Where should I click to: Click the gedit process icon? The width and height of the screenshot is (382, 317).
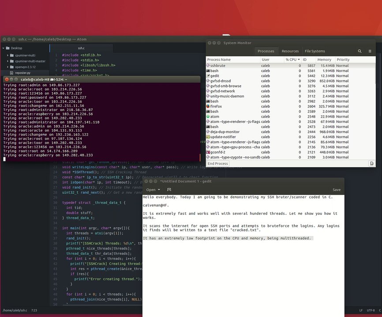tap(208, 76)
